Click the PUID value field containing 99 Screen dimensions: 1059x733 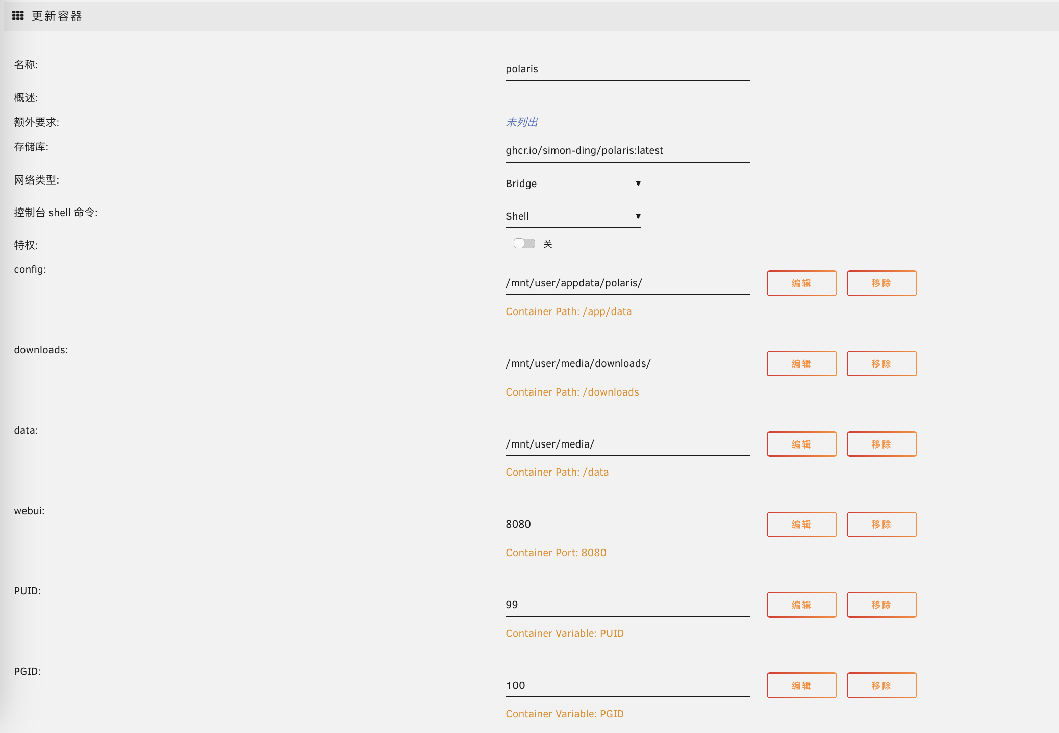pyautogui.click(x=627, y=605)
